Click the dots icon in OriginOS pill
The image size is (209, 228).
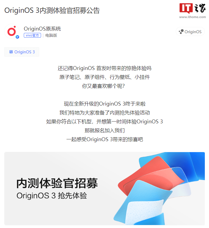tap(181, 31)
